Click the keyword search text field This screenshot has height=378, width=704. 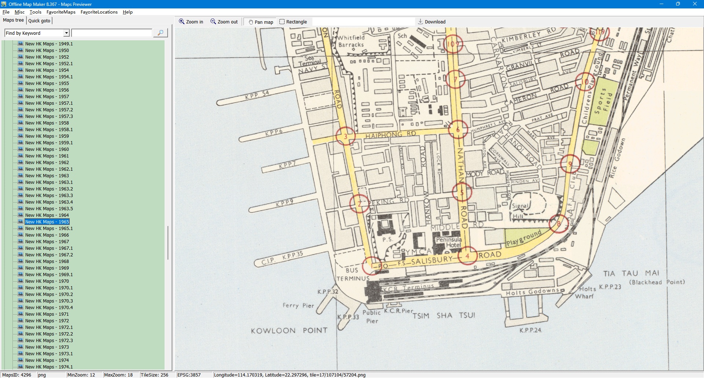[x=111, y=33]
